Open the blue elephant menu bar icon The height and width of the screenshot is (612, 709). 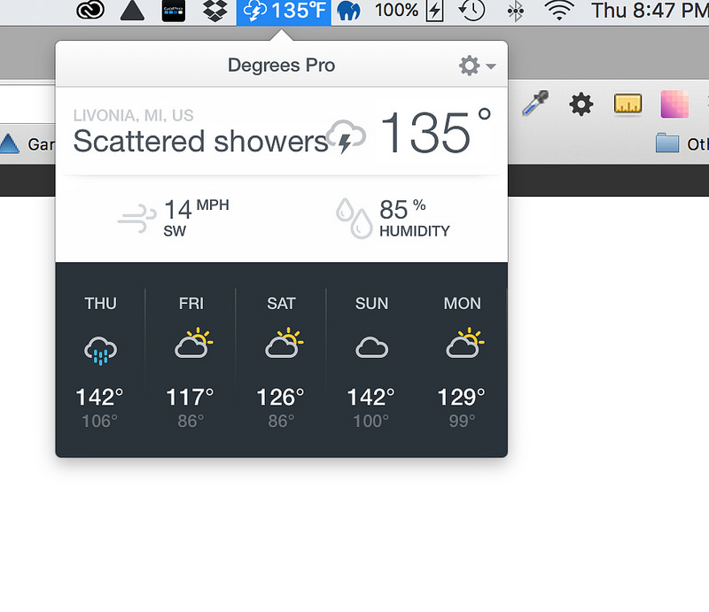coord(348,12)
